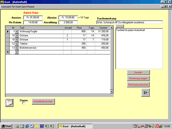The image size is (172, 129).
Task: Click the ATI tray icon
Action: [x=157, y=126]
